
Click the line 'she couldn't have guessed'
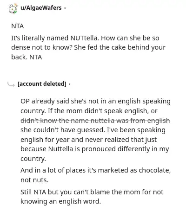[93, 130]
